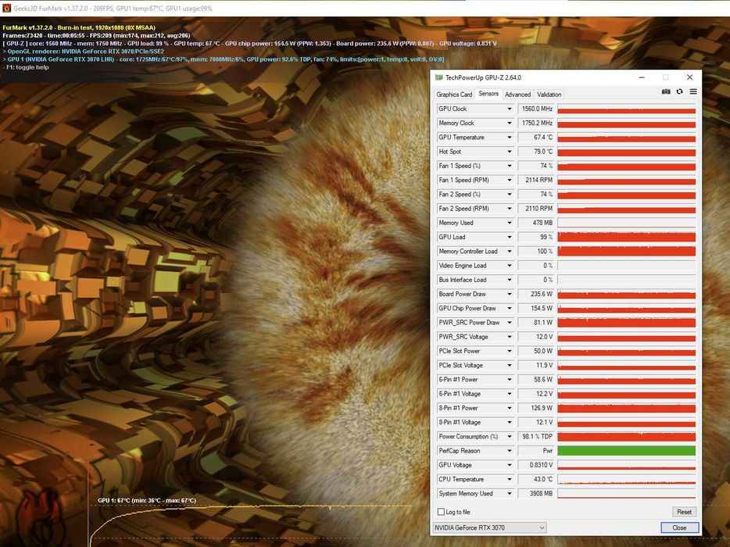
Task: Click the 79.0 °C Hot Spot value
Action: pyautogui.click(x=536, y=152)
